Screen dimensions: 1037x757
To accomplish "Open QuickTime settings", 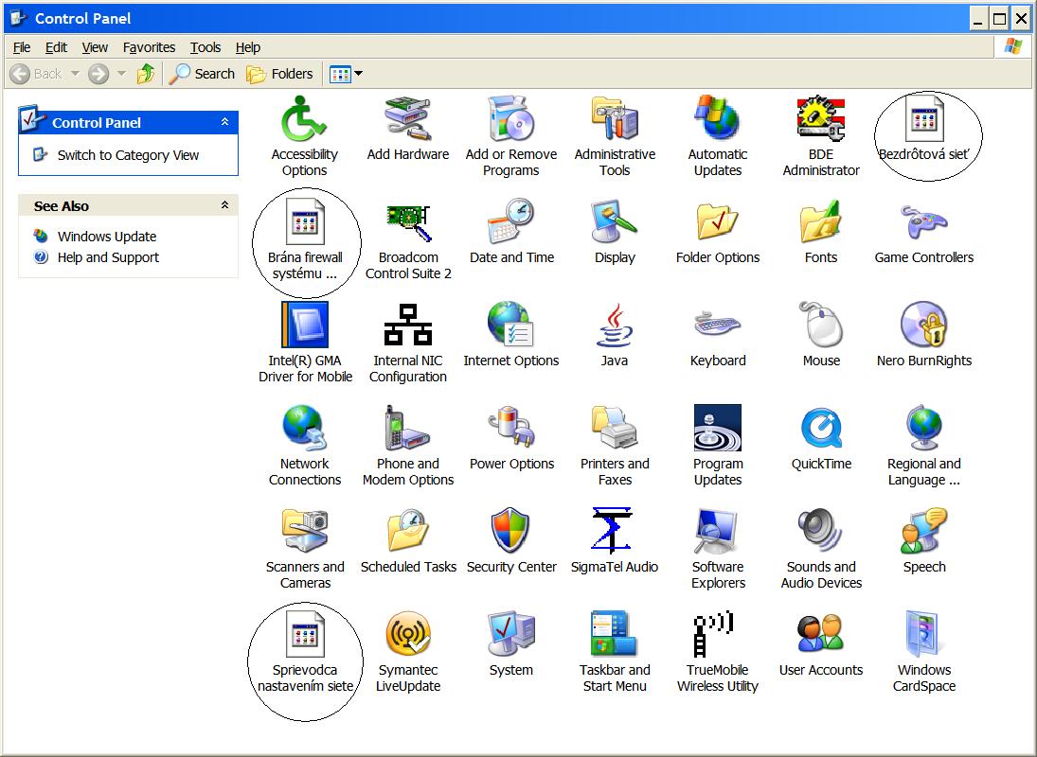I will 820,430.
